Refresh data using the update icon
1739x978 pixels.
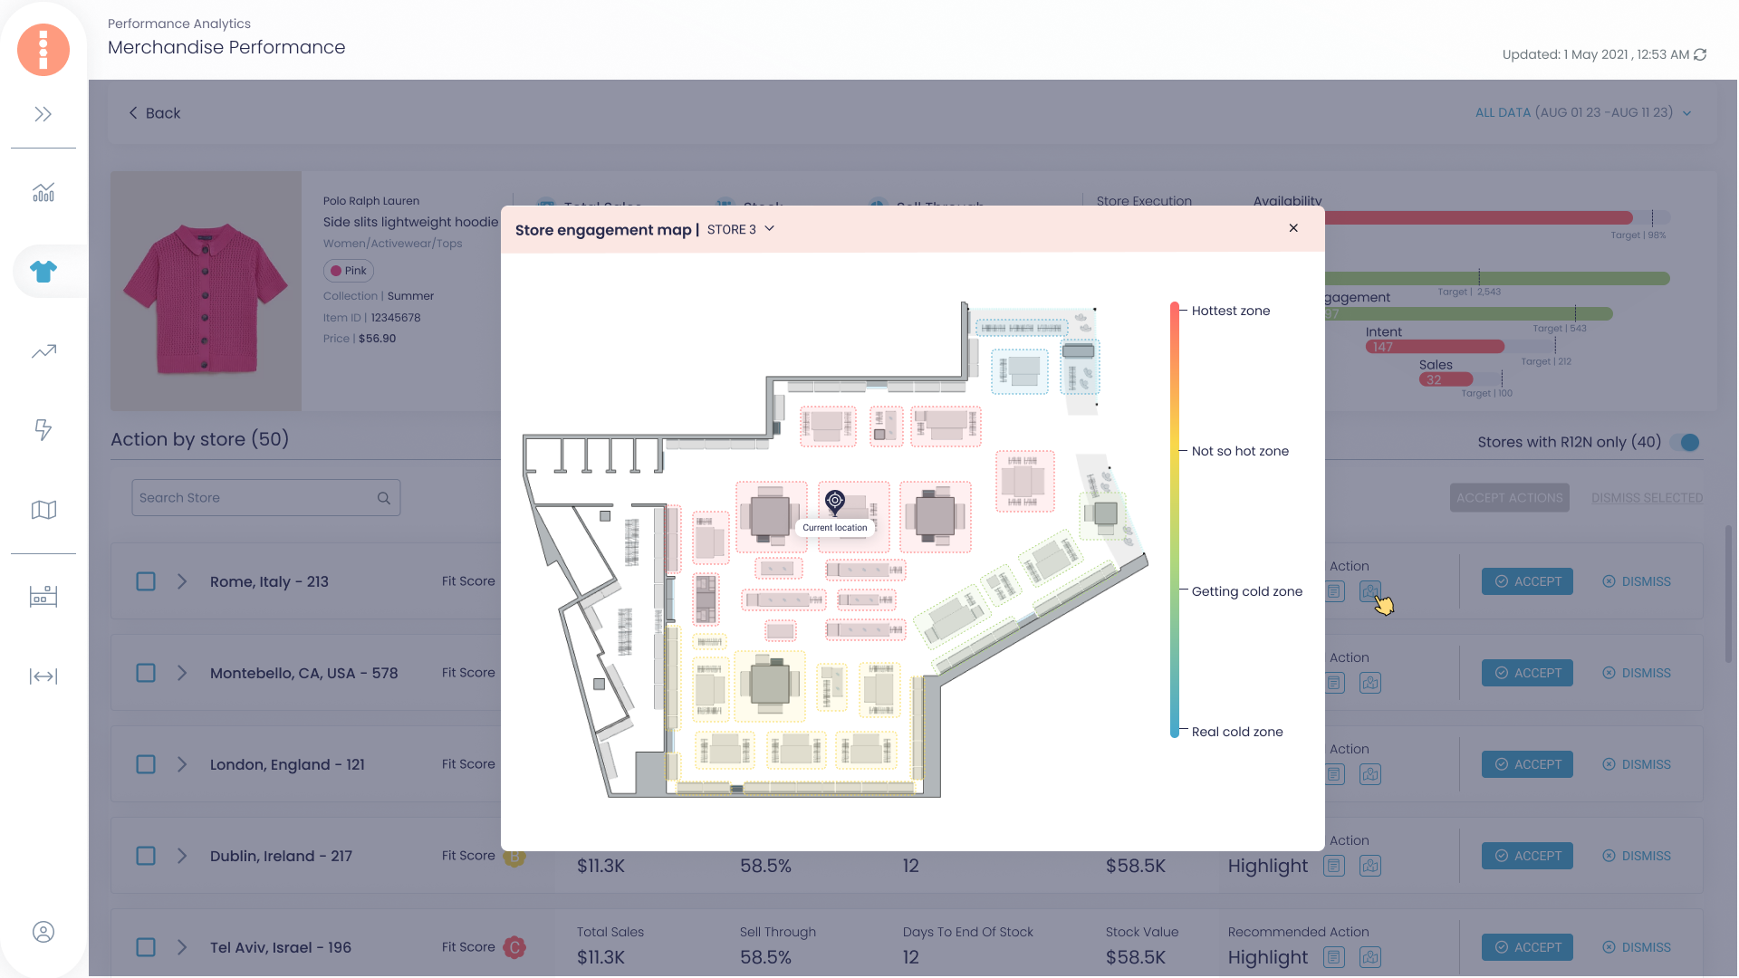(x=1700, y=54)
